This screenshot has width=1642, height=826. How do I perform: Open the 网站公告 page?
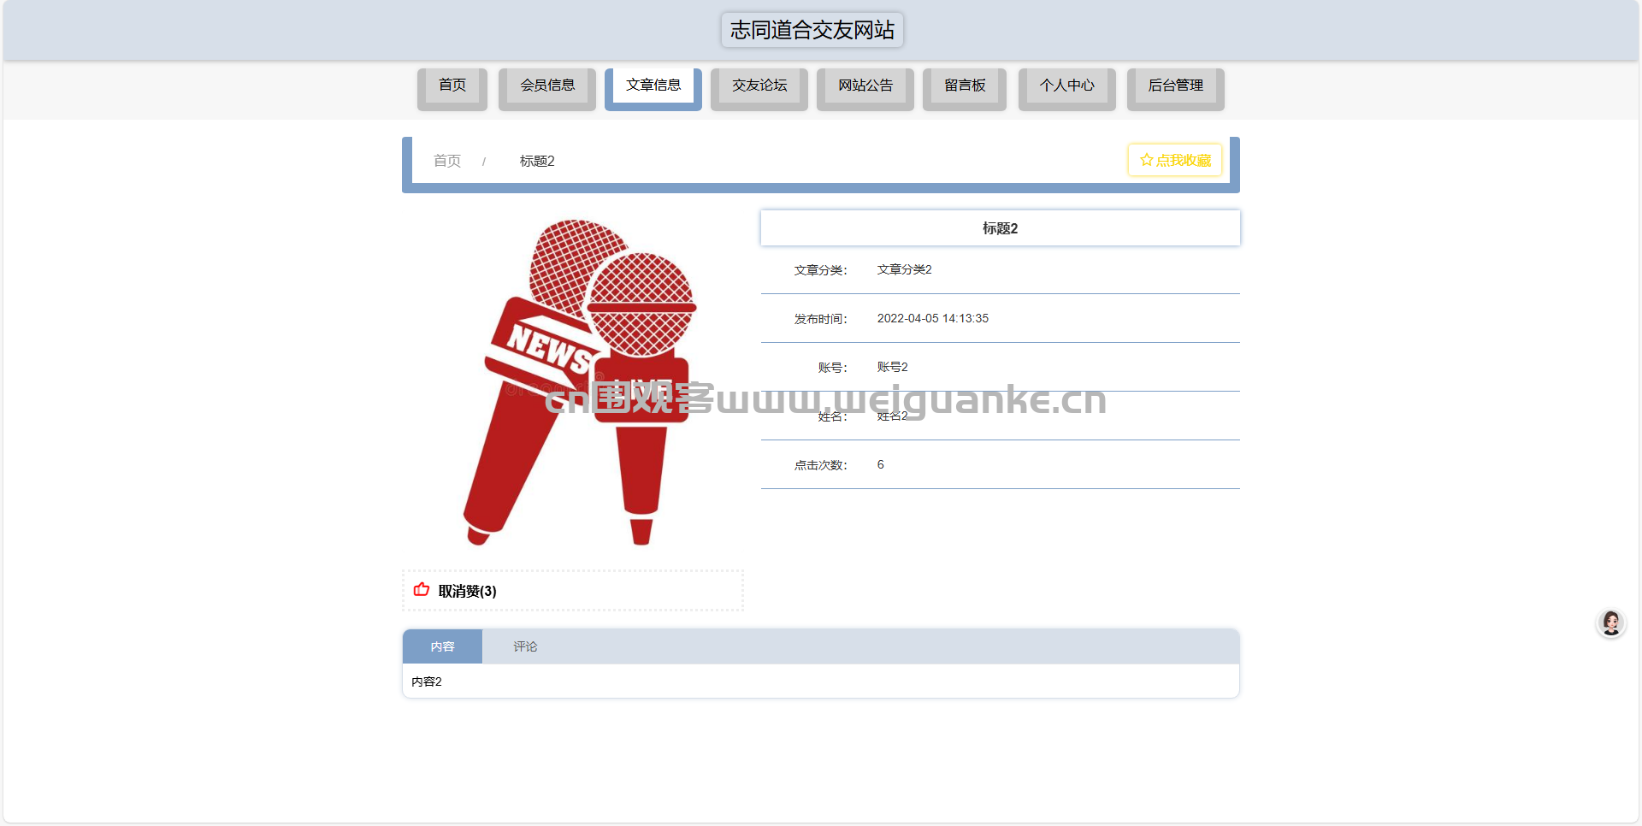point(865,85)
